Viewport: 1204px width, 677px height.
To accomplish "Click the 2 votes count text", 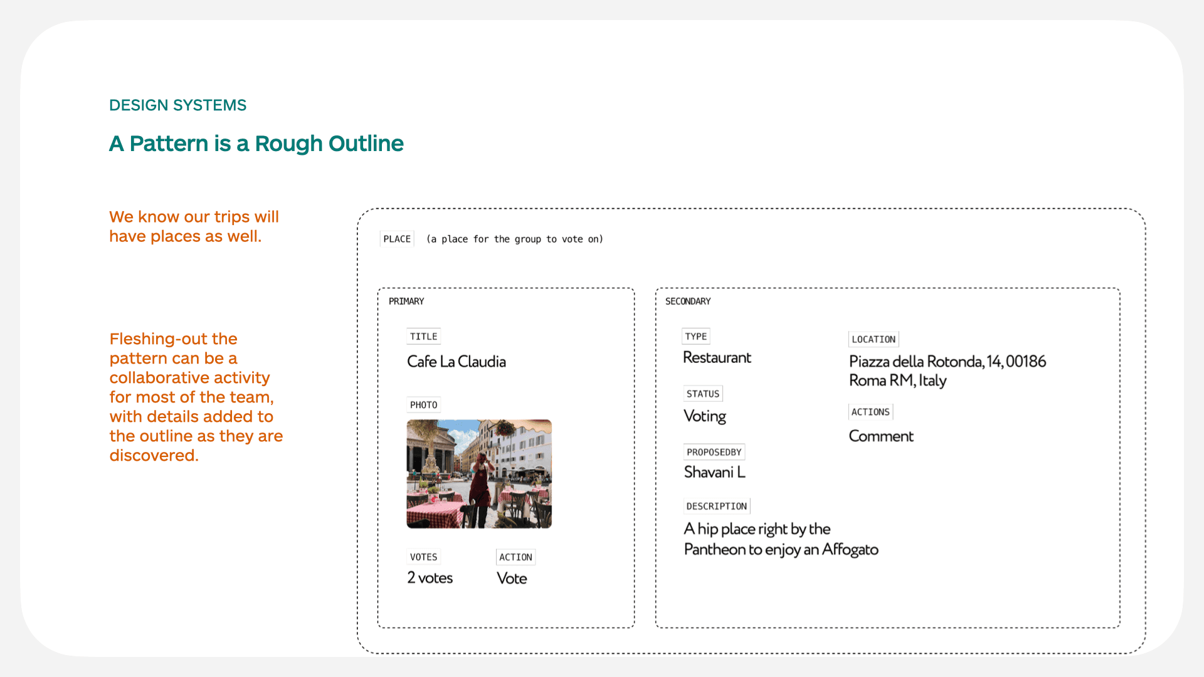I will tap(430, 578).
